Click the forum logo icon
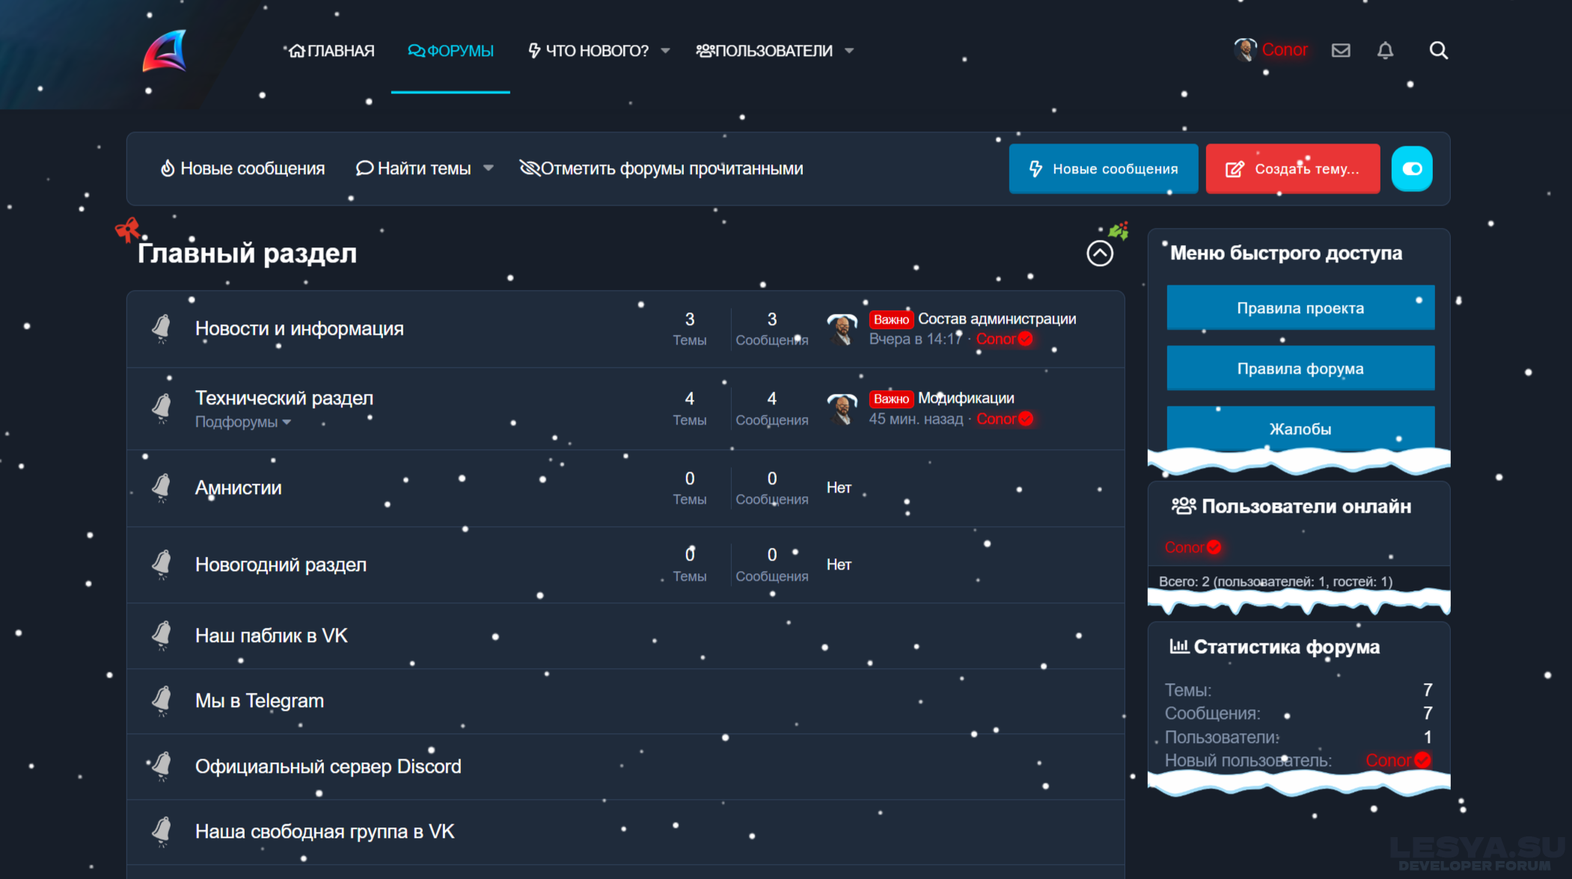 (165, 51)
